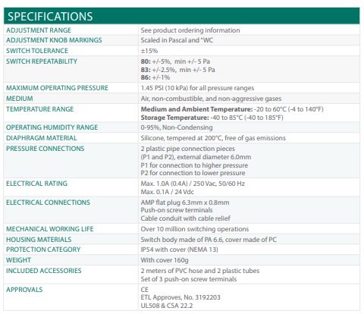Click '2 plastic pipe connection pieces' line
The height and width of the screenshot is (314, 364).
click(187, 149)
